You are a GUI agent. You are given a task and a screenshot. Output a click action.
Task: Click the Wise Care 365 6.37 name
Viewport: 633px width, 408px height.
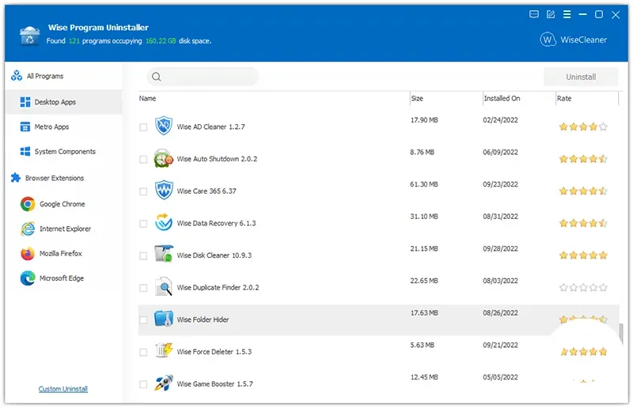click(x=207, y=191)
